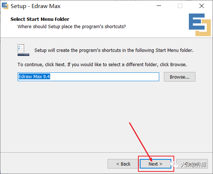Open Browse to choose a different folder
Image resolution: width=213 pixels, height=174 pixels.
(x=180, y=77)
